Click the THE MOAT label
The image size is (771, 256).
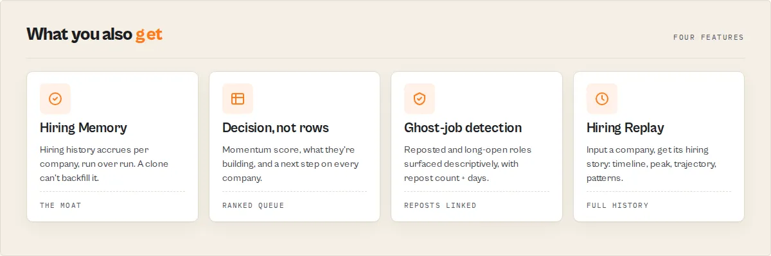tap(60, 205)
